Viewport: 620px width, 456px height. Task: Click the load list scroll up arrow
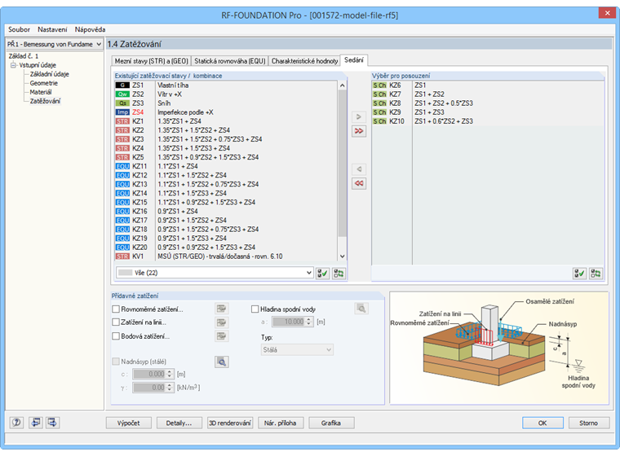pos(343,85)
